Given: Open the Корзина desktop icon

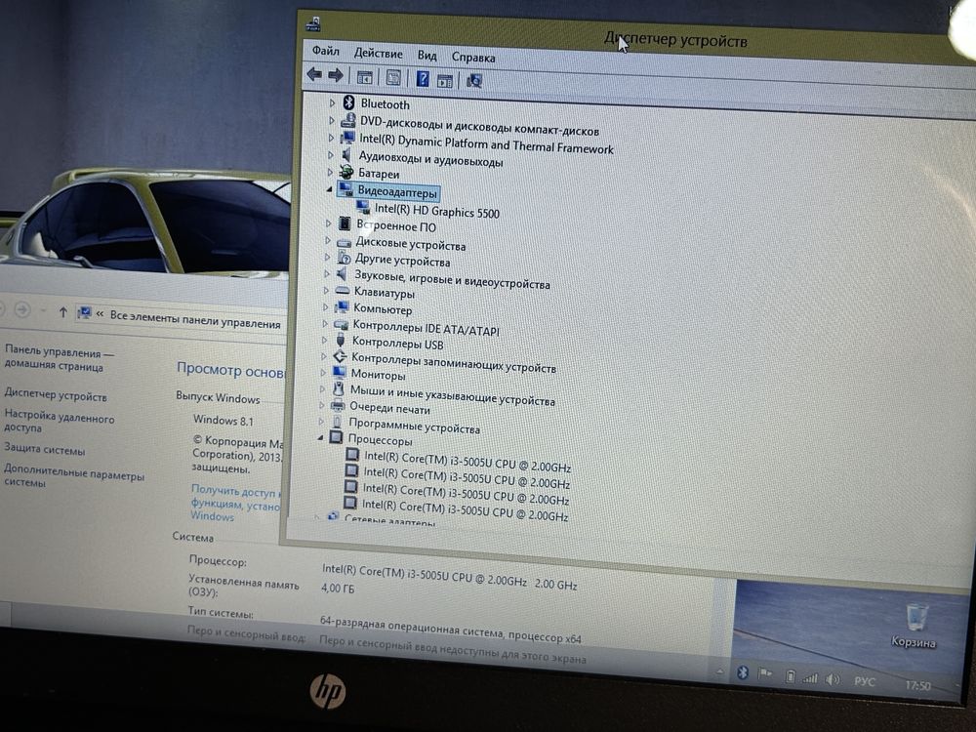Looking at the screenshot, I should 914,625.
